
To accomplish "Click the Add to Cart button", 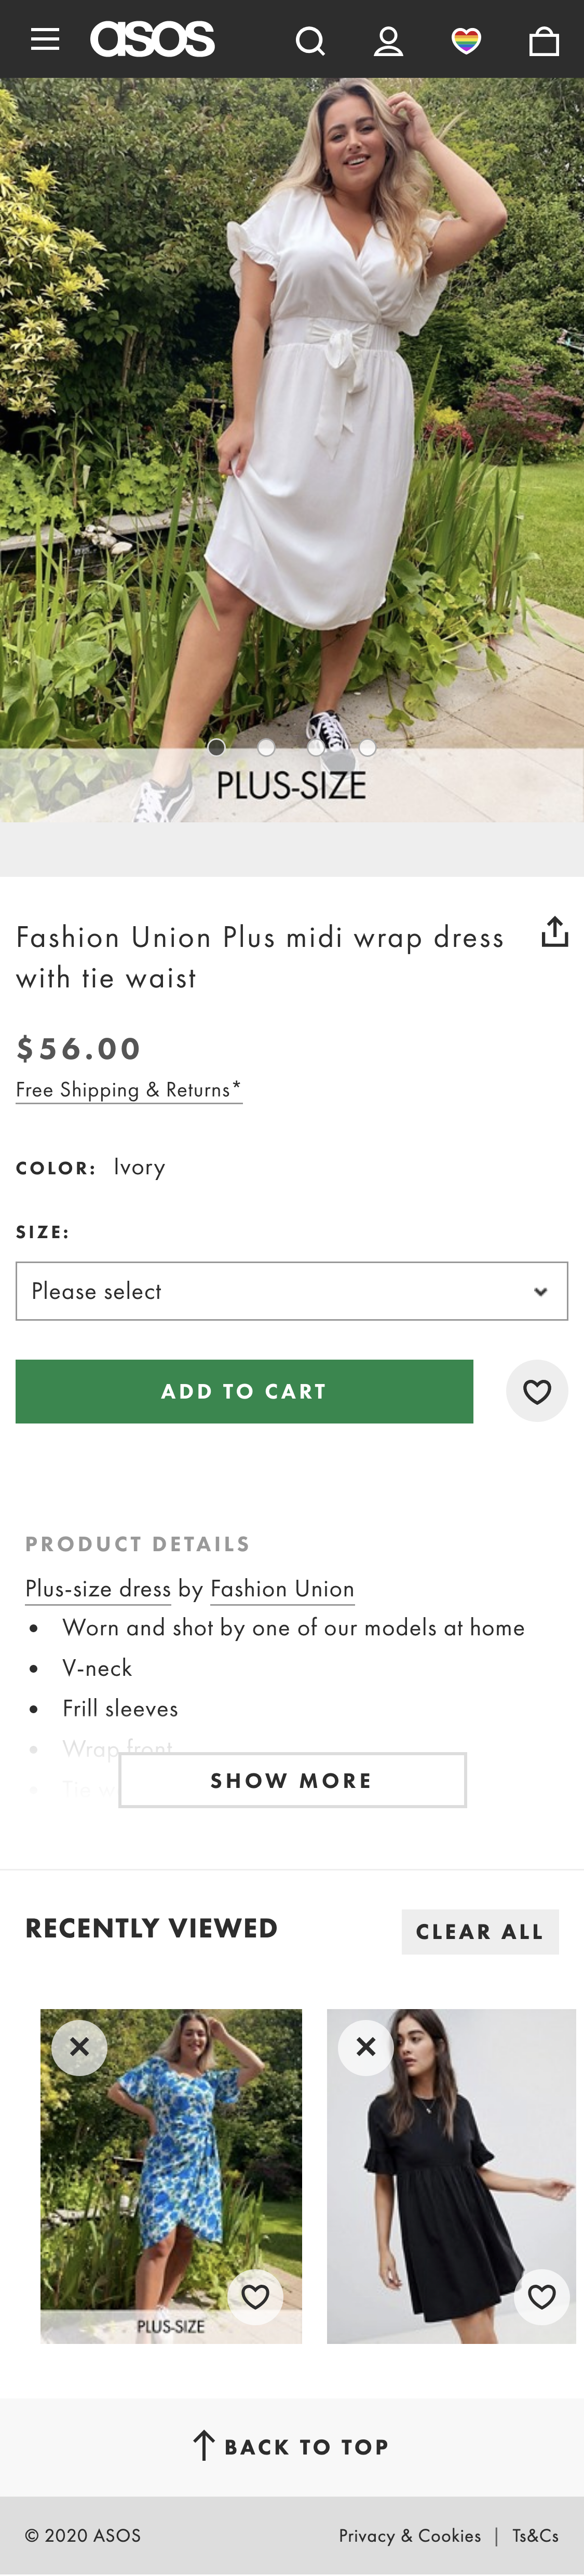I will coord(243,1391).
